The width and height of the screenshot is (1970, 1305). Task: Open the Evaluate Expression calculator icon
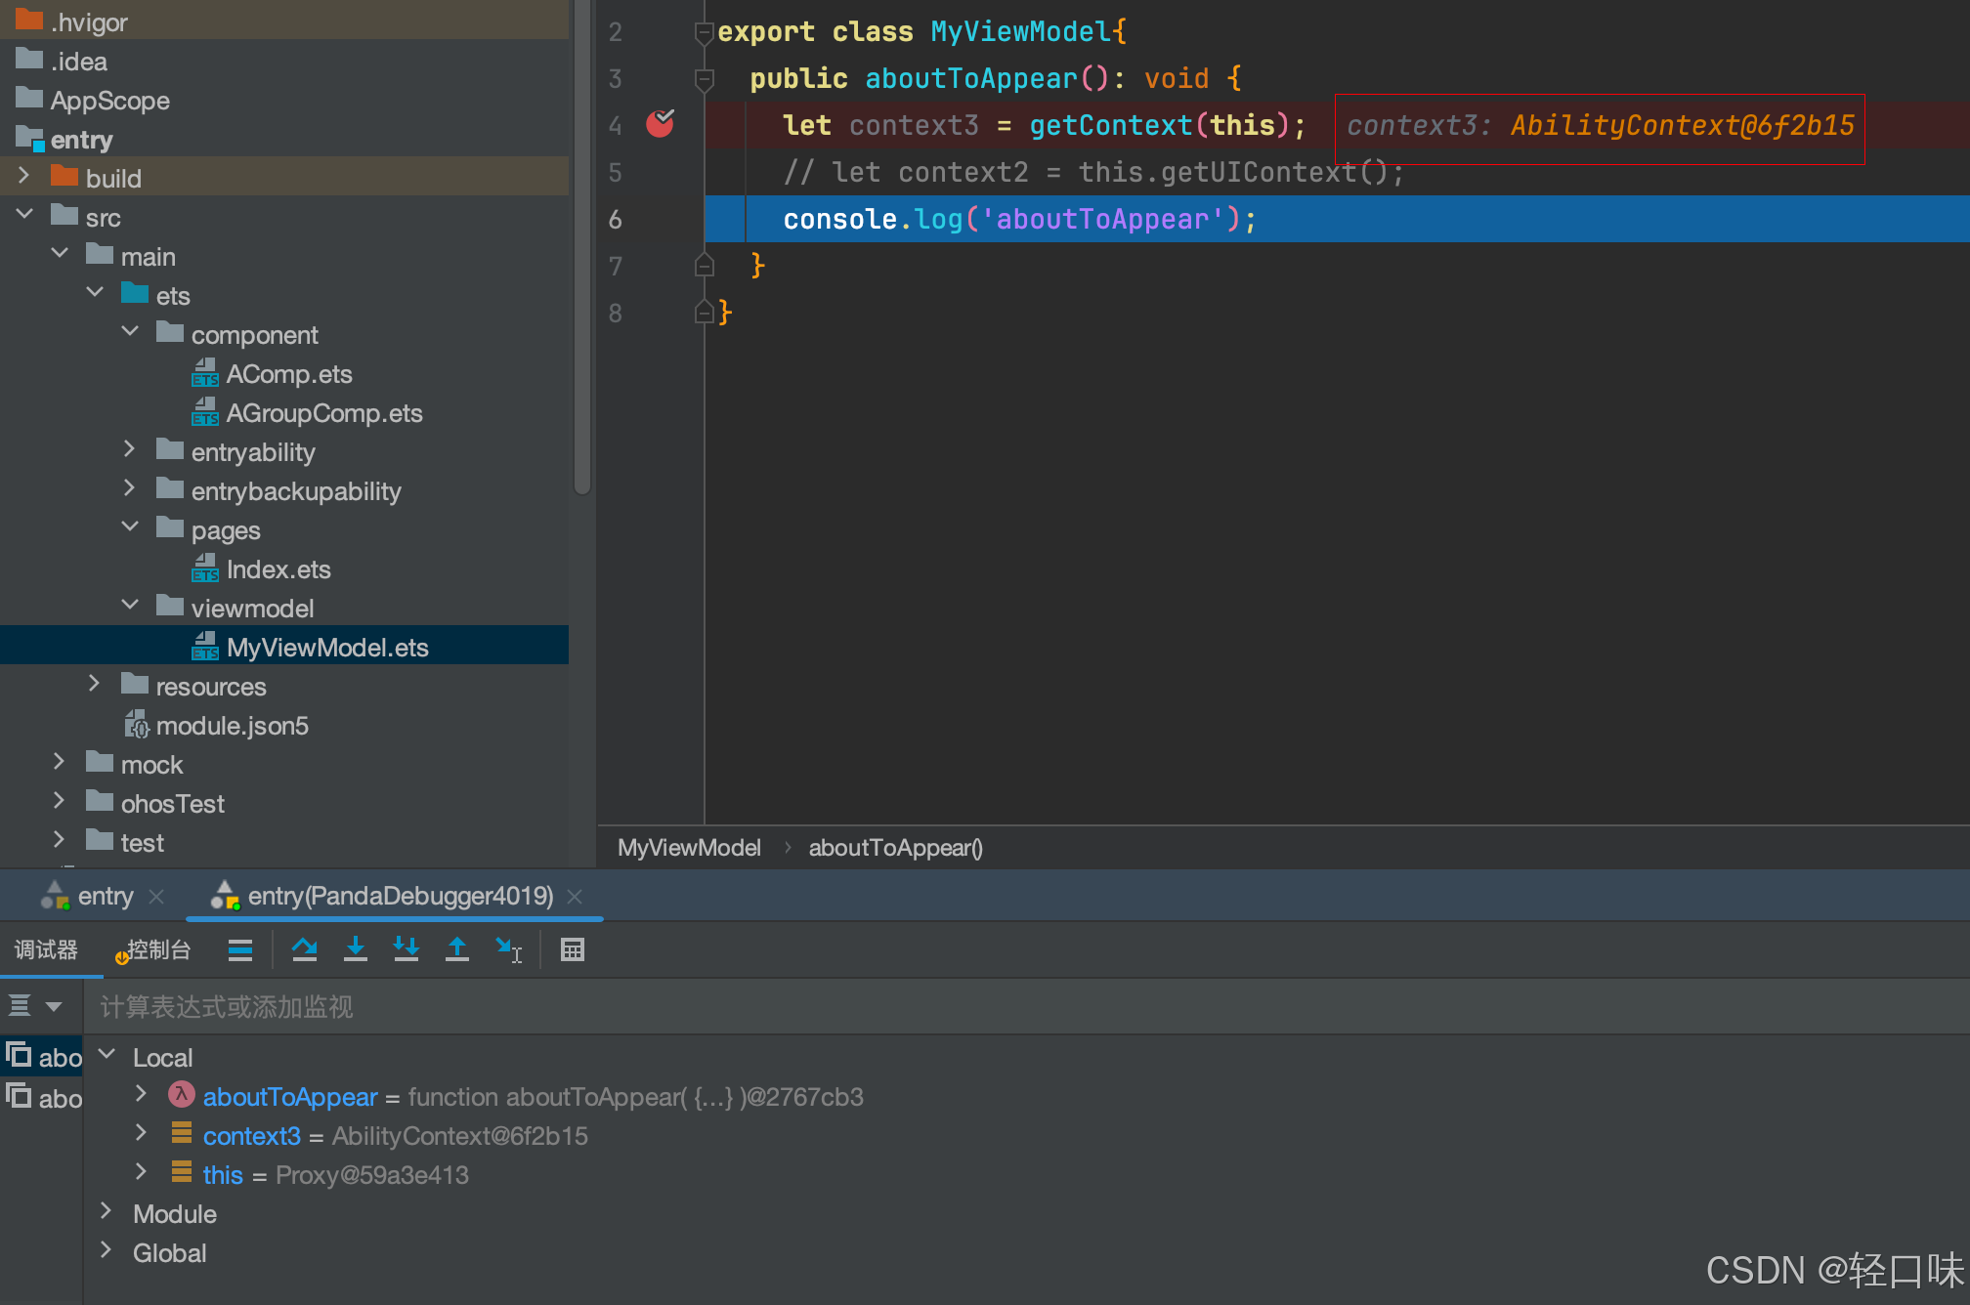point(573,949)
